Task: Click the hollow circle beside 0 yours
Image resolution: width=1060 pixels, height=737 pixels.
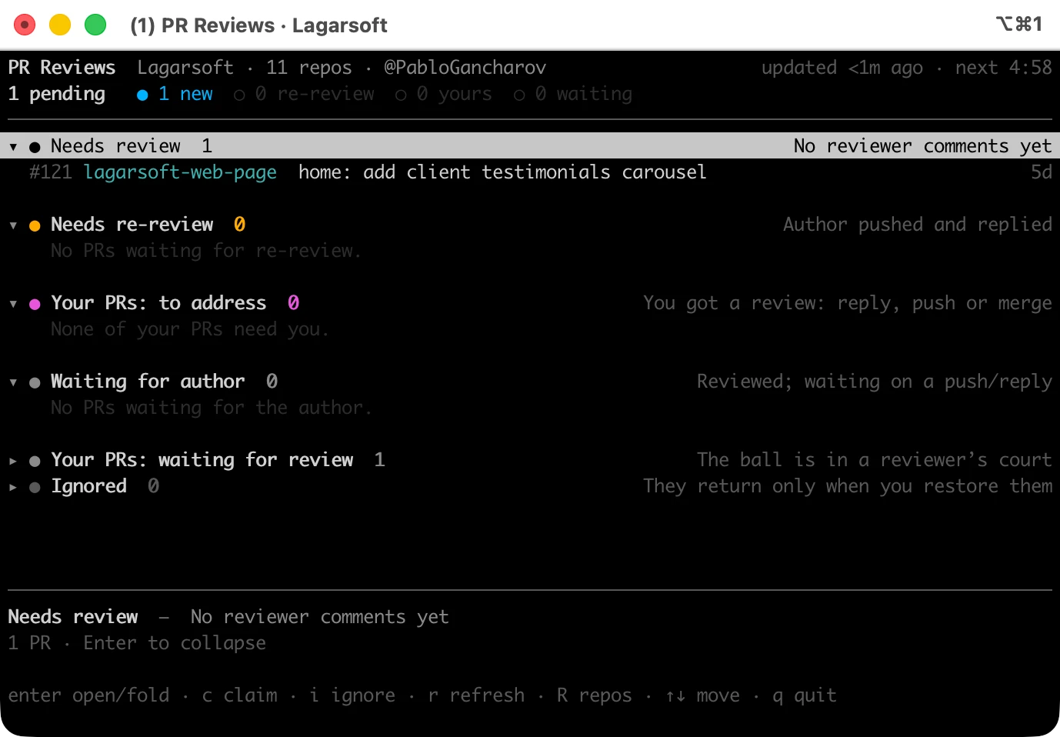Action: coord(401,95)
